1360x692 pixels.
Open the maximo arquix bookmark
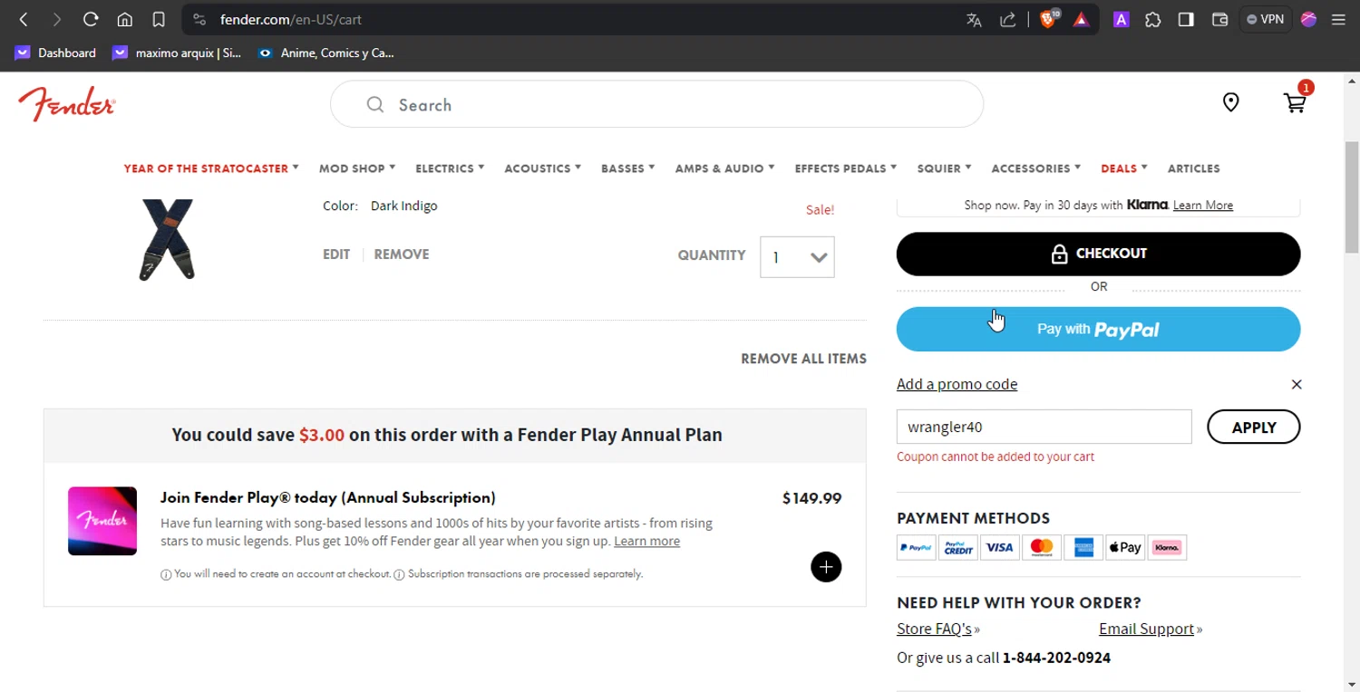pos(177,53)
